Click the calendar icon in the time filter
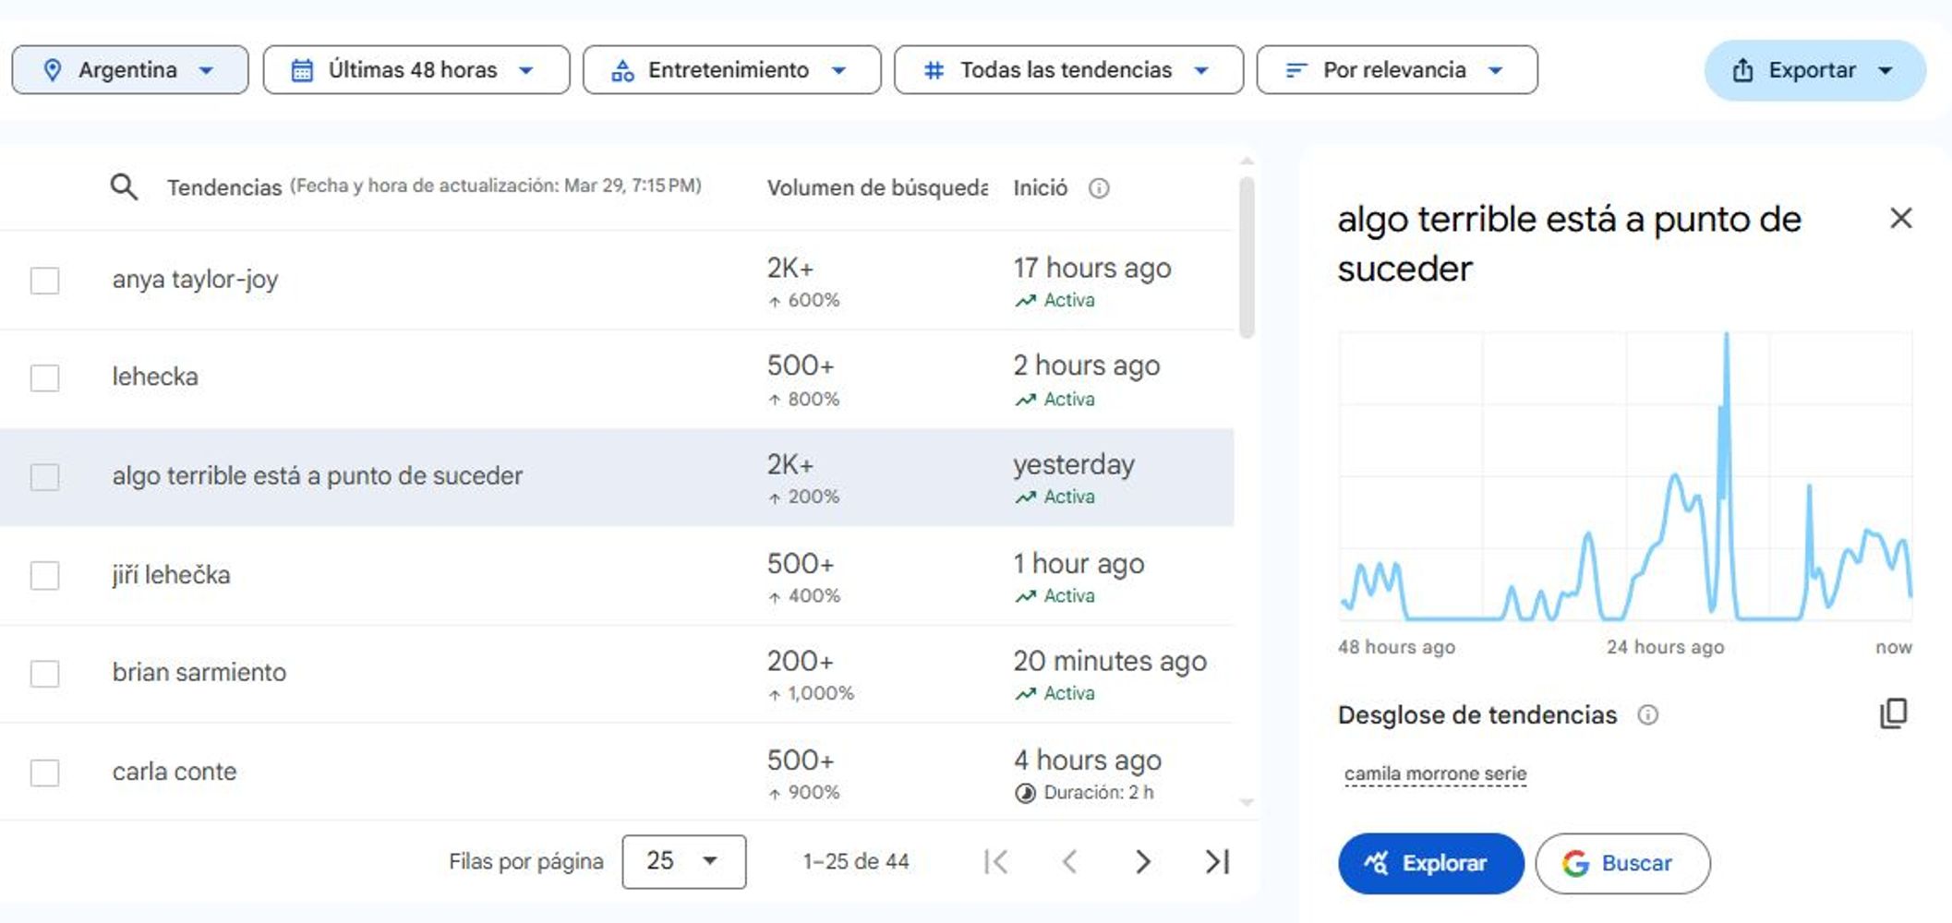Image resolution: width=1952 pixels, height=923 pixels. [x=302, y=70]
